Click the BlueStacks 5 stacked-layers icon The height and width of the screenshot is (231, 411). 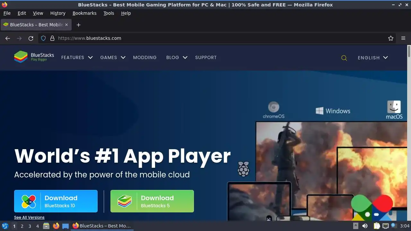(x=125, y=201)
